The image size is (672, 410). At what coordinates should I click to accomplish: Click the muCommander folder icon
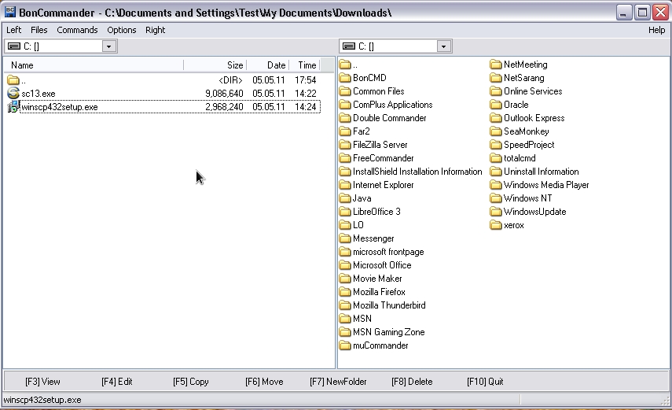[345, 345]
